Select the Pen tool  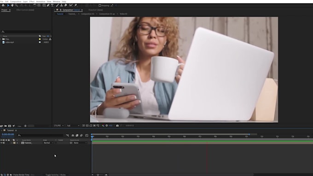pos(48,6)
